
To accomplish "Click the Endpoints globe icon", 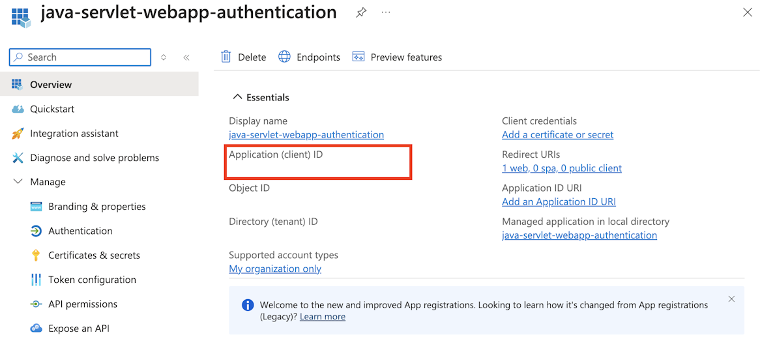I will coord(284,57).
